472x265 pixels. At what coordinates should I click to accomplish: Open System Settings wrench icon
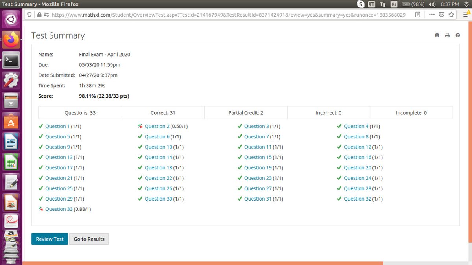11,81
